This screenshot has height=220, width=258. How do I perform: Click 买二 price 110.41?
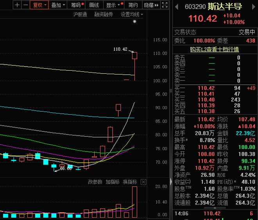pyautogui.click(x=206, y=94)
